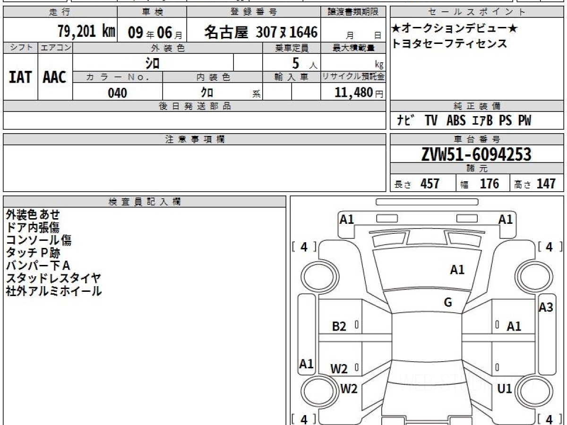
Task: Select inspector note 外装色あせ
Action: tap(33, 215)
